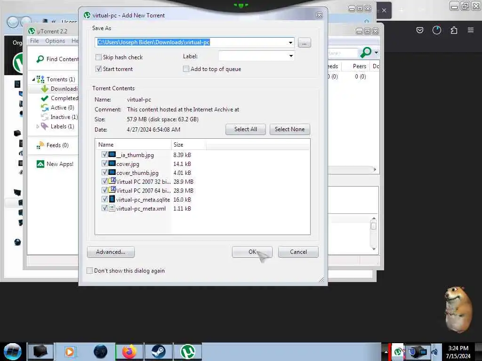Uncheck Virtual PC 2007 64 bit file
This screenshot has height=361, width=482.
point(104,190)
